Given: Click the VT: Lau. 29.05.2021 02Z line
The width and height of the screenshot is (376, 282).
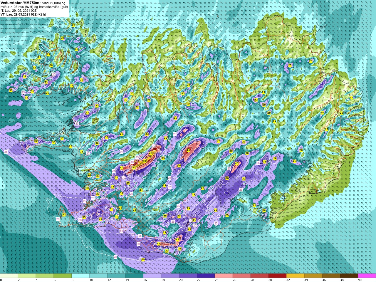Looking at the screenshot, I should coord(23,14).
